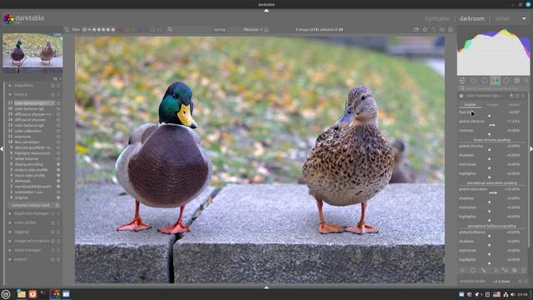Select the 4 ways tab in color balance

(492, 105)
